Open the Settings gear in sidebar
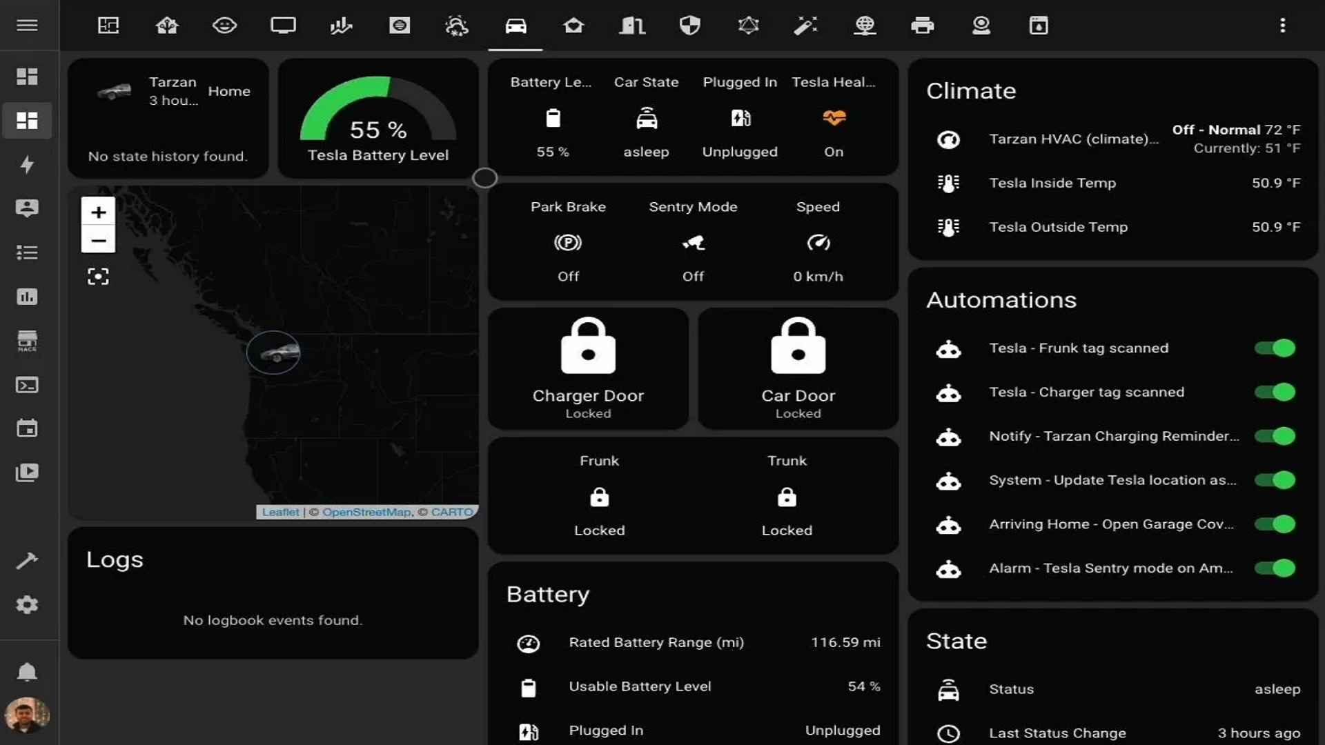1325x745 pixels. (x=27, y=605)
